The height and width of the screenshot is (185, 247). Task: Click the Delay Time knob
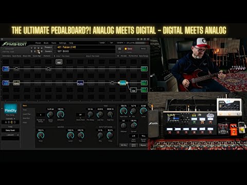(x=50, y=115)
